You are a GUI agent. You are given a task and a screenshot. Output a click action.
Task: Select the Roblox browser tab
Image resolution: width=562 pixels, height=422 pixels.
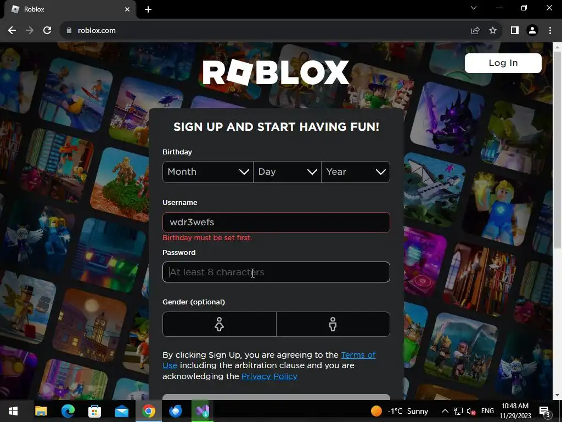tap(70, 9)
